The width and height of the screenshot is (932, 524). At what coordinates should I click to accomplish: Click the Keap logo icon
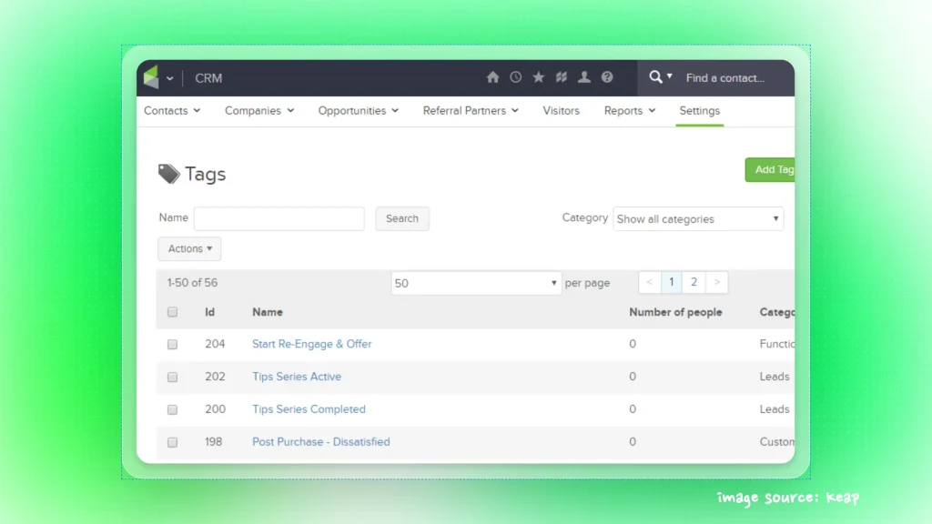151,77
